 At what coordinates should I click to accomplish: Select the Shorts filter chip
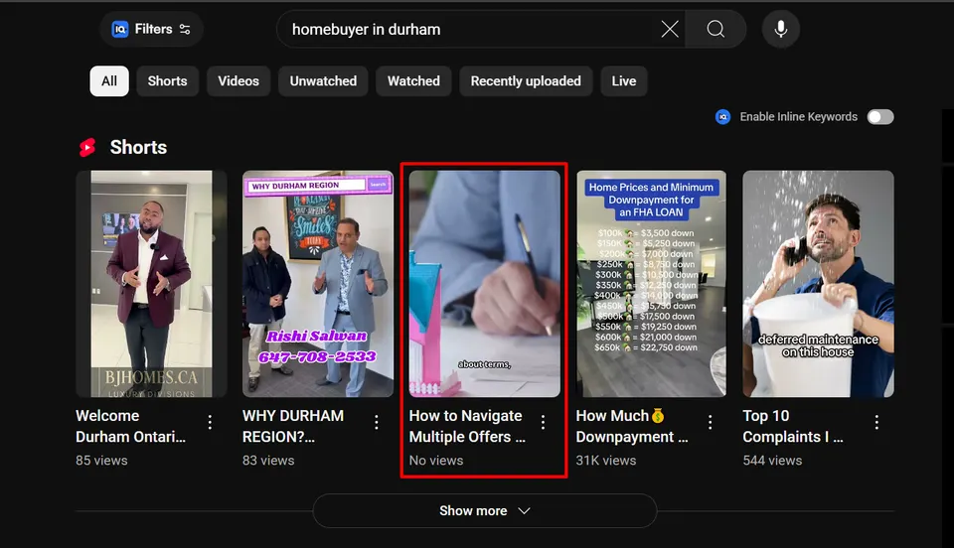point(167,81)
